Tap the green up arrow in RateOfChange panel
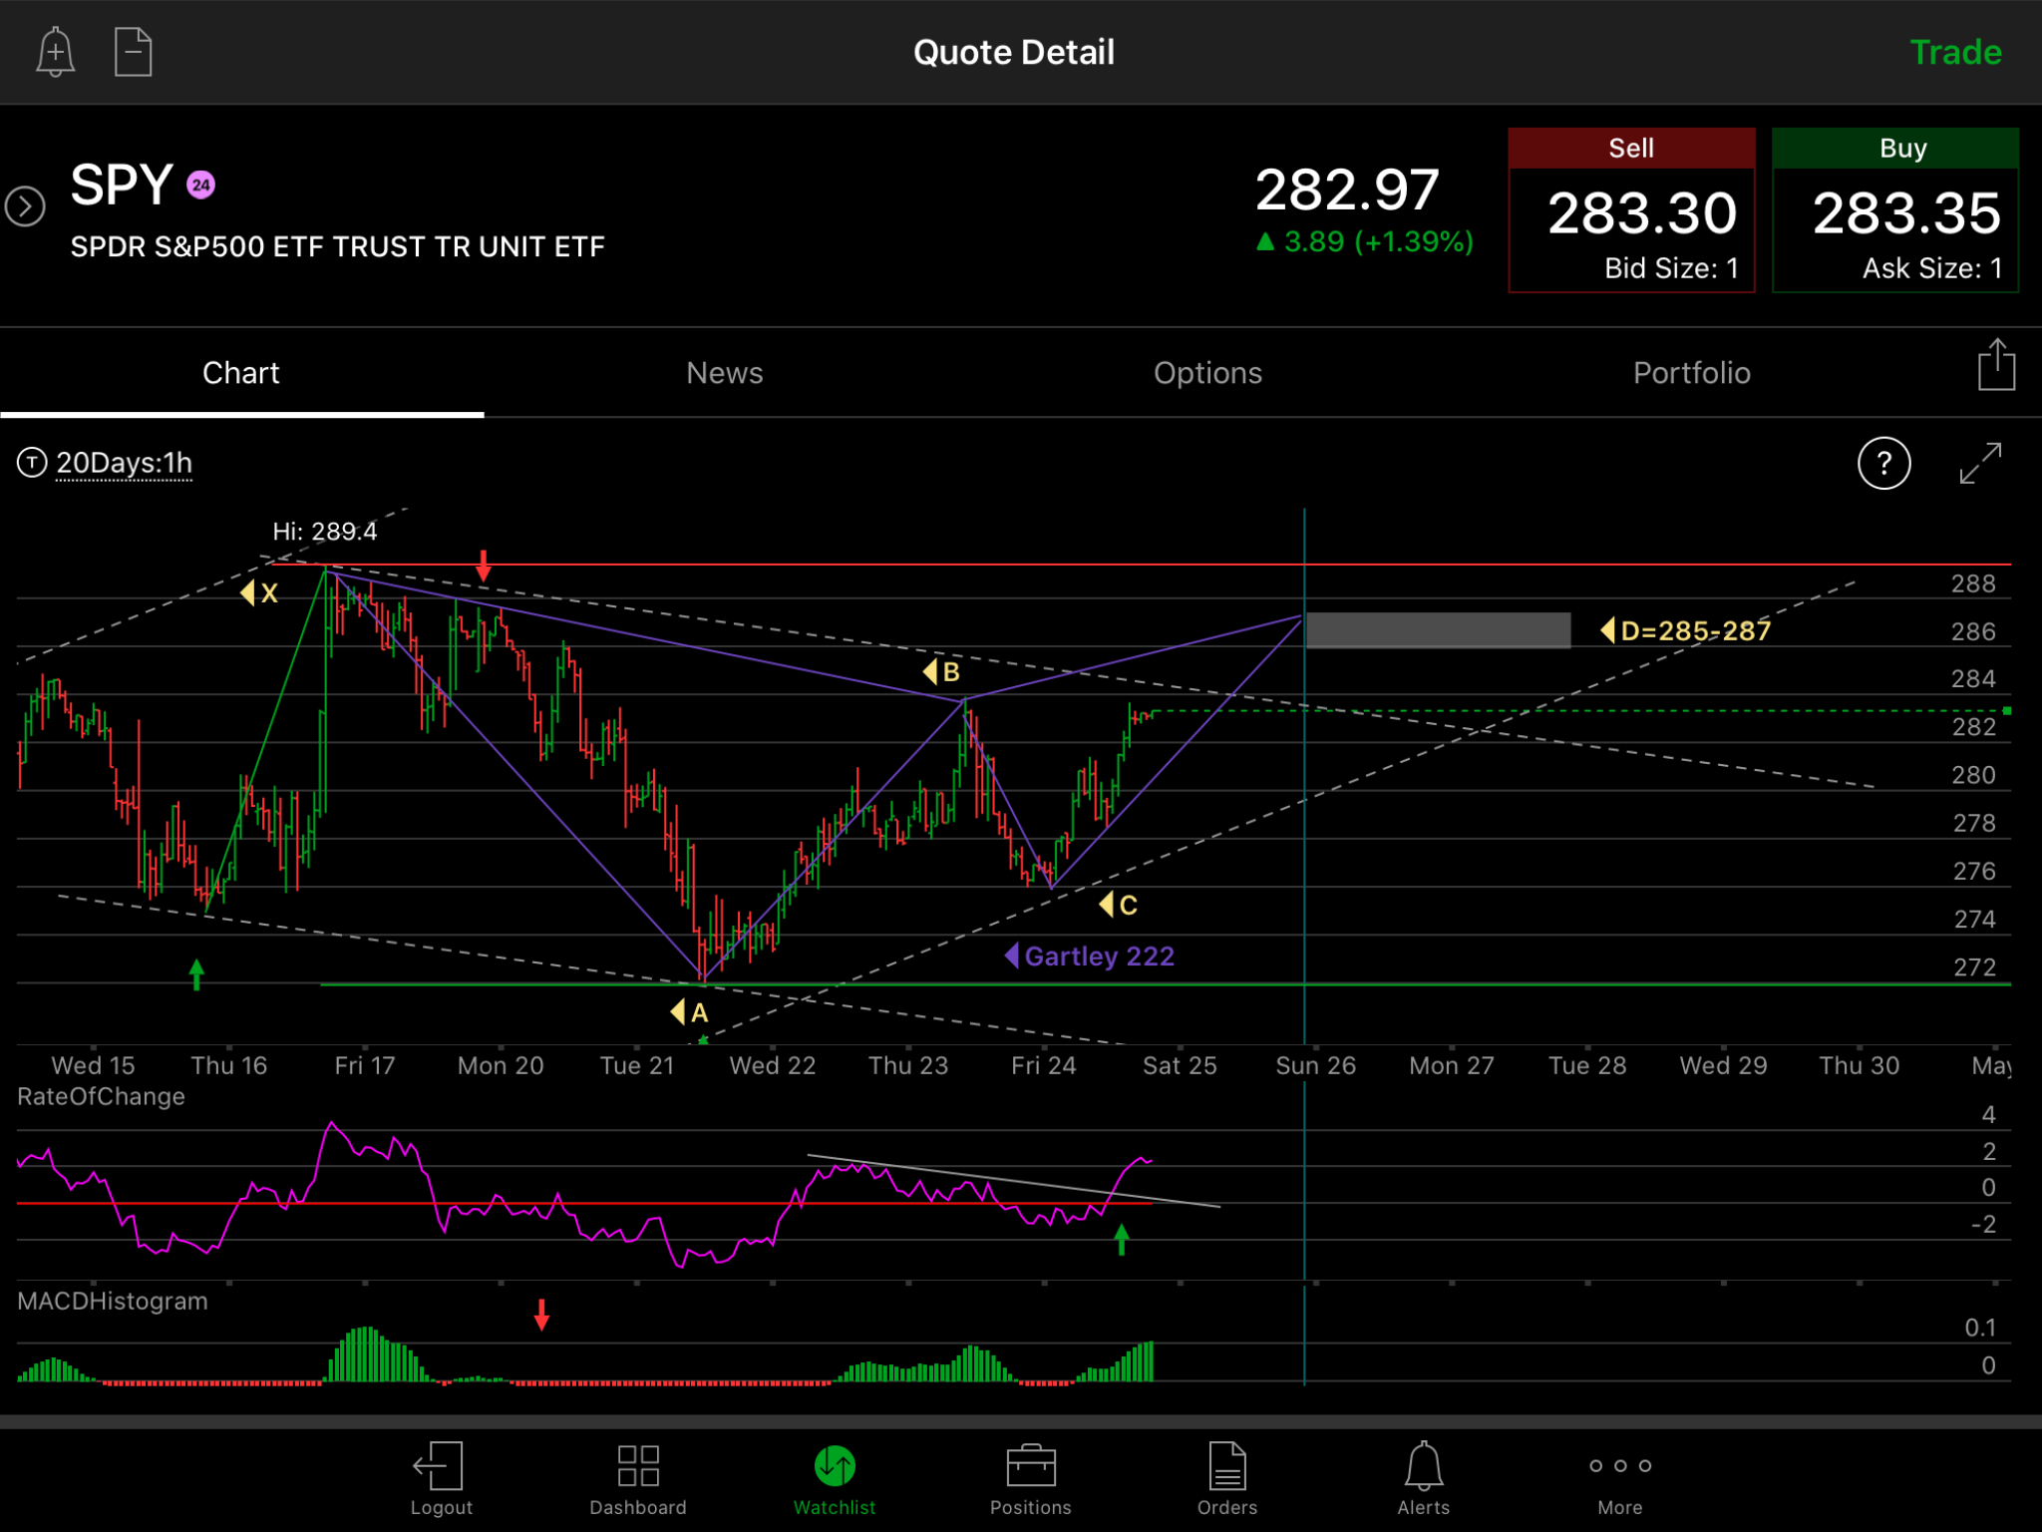The image size is (2042, 1532). [x=1122, y=1240]
